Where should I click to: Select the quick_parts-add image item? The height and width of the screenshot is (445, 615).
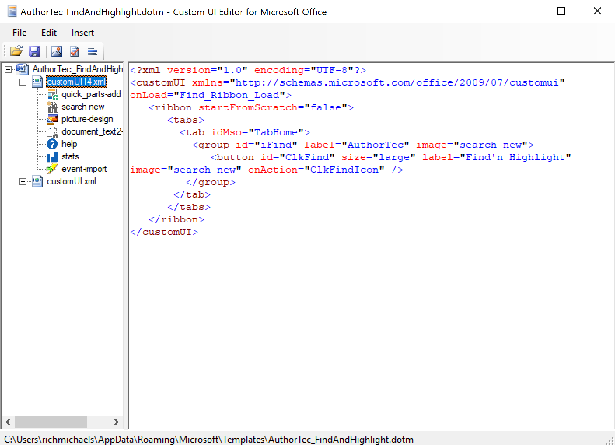pos(91,94)
